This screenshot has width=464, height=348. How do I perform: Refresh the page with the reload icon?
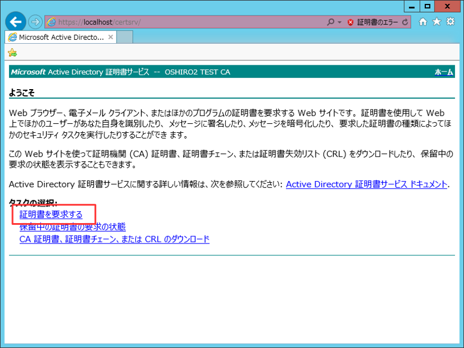[405, 22]
